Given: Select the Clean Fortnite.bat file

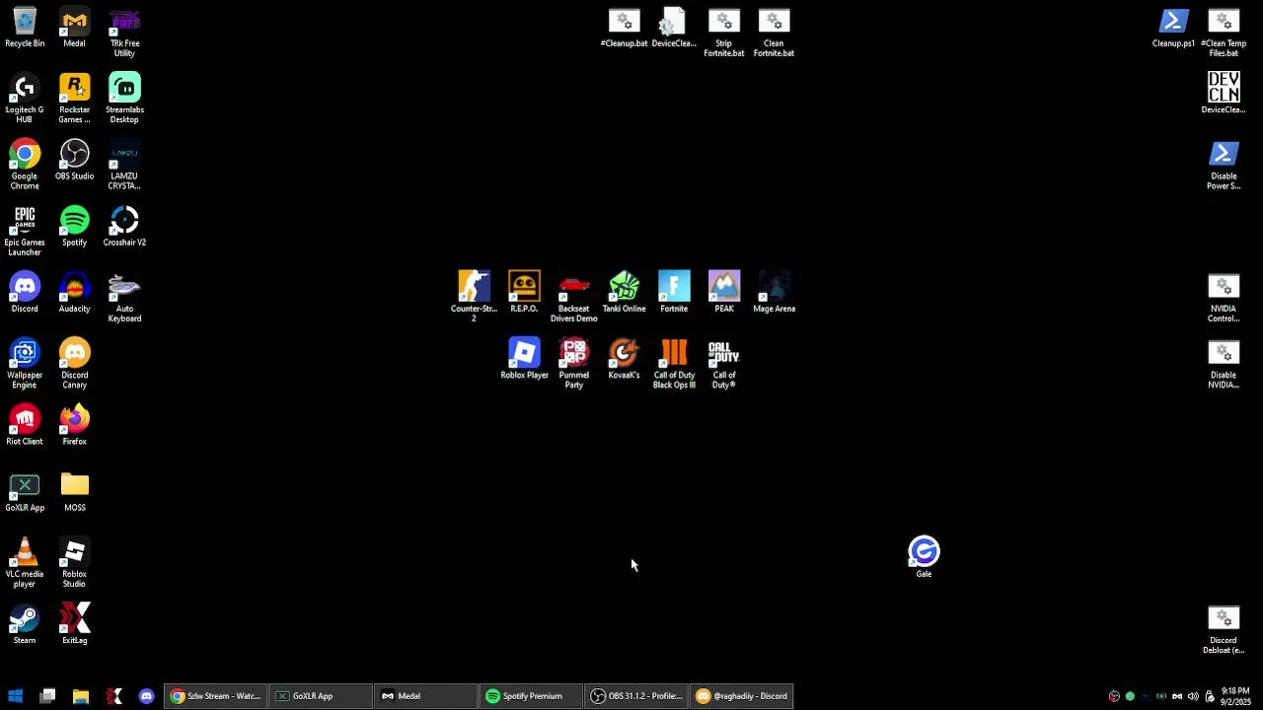Looking at the screenshot, I should tap(774, 33).
